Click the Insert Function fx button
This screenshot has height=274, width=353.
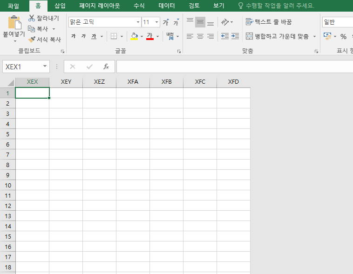[106, 67]
